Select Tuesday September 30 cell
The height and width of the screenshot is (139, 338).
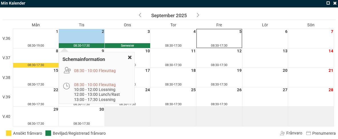pyautogui.click(x=82, y=116)
